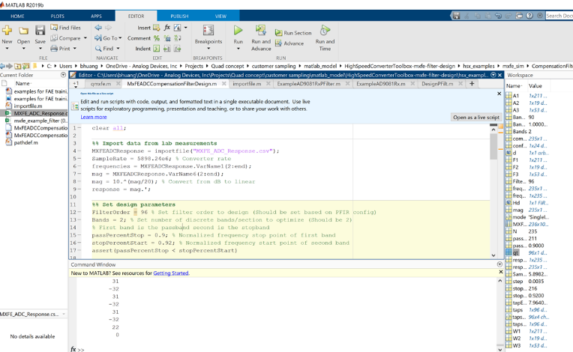Image resolution: width=573 pixels, height=352 pixels.
Task: Click line 12 breakpoint dash
Action: tap(79, 212)
